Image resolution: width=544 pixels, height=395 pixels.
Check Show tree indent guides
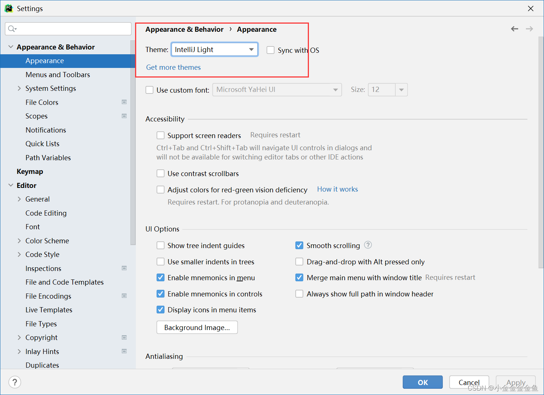tap(161, 245)
